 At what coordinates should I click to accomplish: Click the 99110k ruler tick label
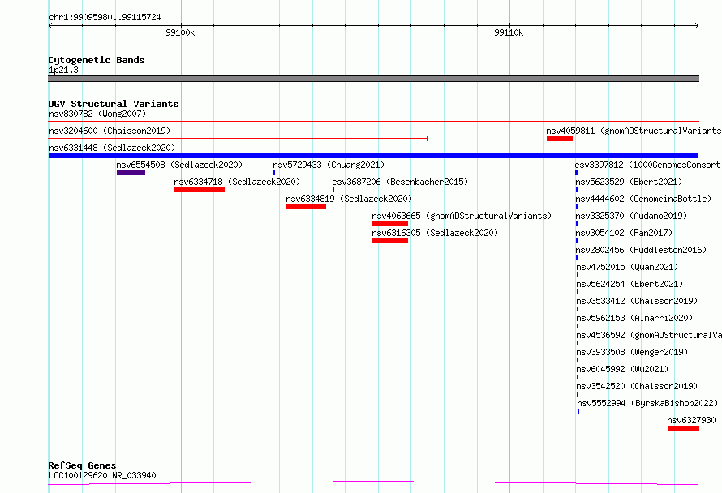point(509,32)
